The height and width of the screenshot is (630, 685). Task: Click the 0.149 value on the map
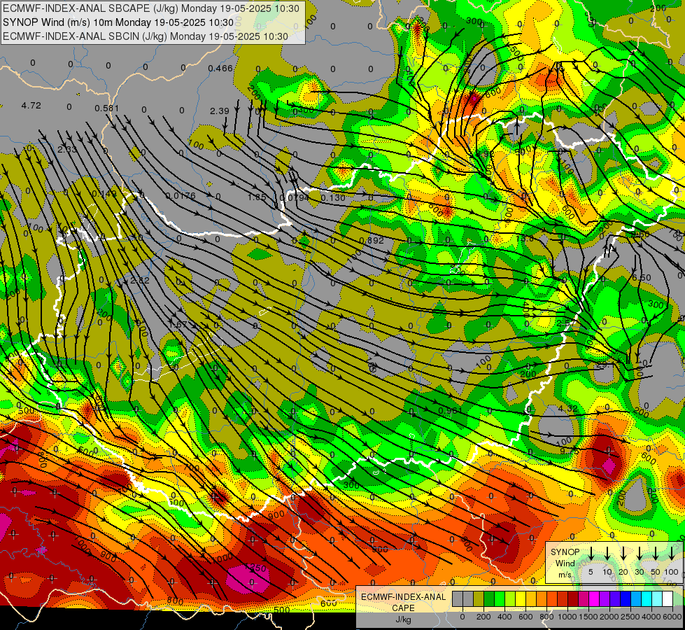[104, 193]
